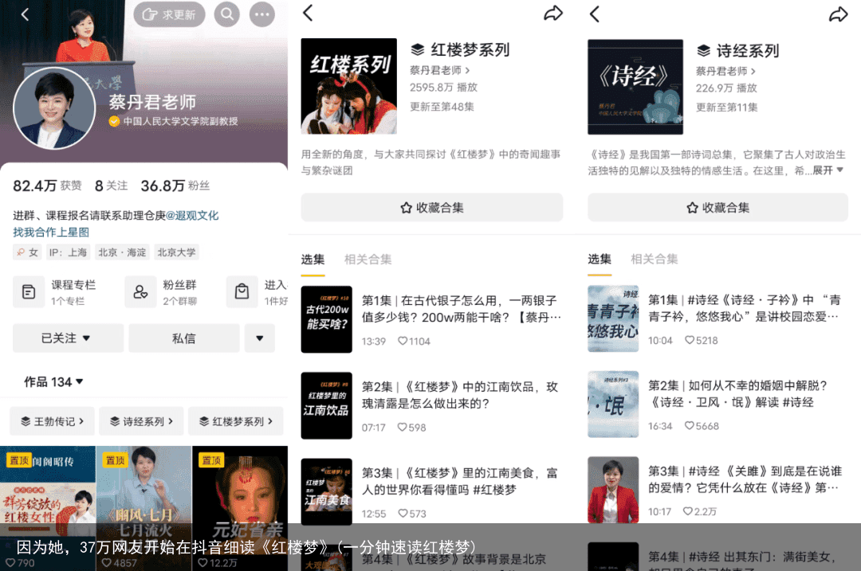Open the 红楼梦系列 collection chip

pyautogui.click(x=236, y=421)
